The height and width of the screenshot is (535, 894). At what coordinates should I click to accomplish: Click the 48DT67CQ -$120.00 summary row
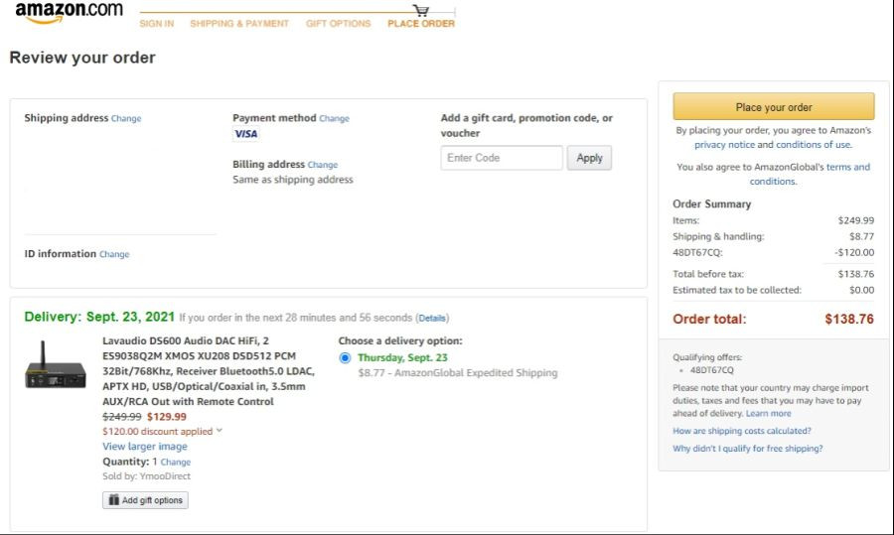coord(773,252)
